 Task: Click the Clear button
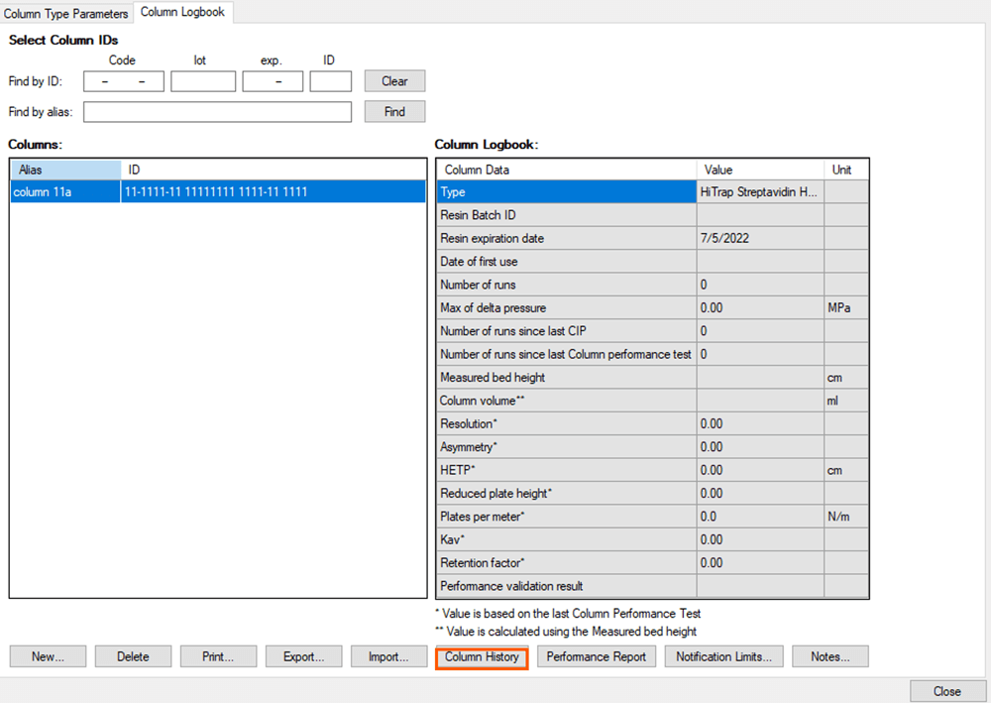click(394, 81)
